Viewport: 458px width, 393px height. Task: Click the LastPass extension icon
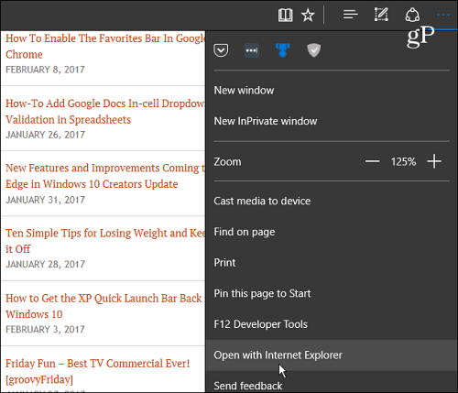click(x=252, y=50)
